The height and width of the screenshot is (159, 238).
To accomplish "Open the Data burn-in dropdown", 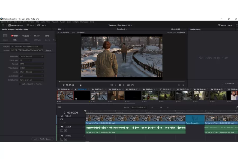I will [x=31, y=80].
